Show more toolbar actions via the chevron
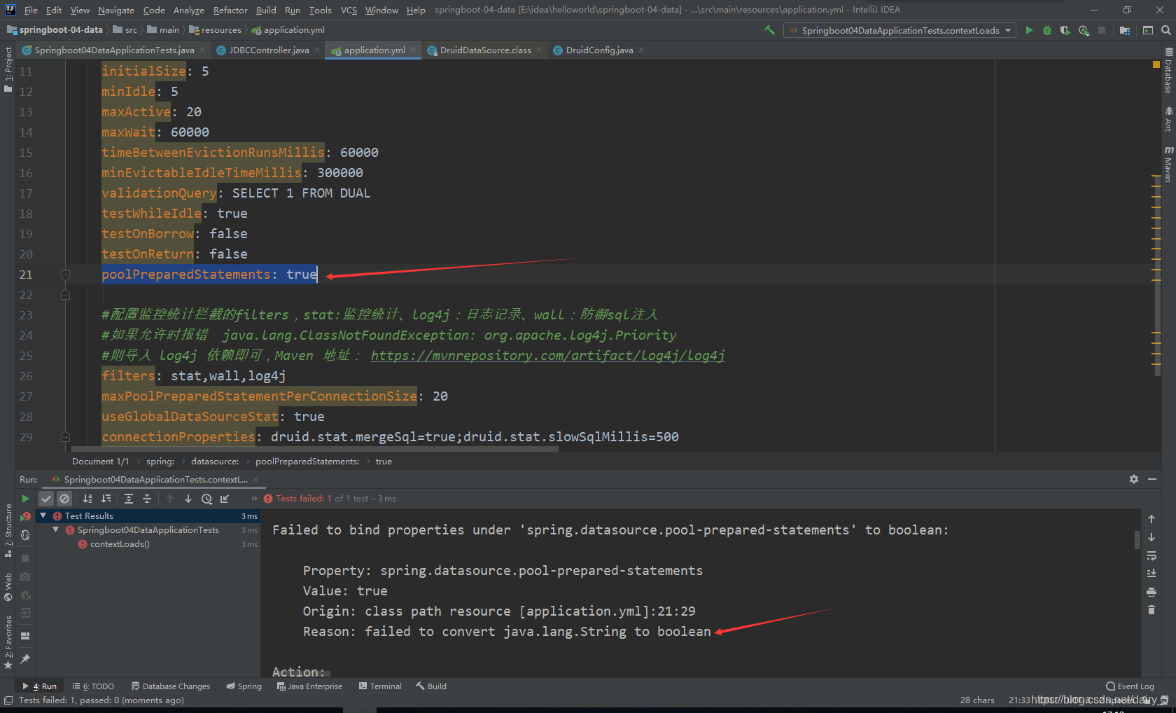1176x713 pixels. pos(254,499)
